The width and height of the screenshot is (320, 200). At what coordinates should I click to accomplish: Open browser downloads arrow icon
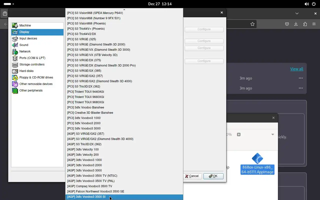[296, 24]
